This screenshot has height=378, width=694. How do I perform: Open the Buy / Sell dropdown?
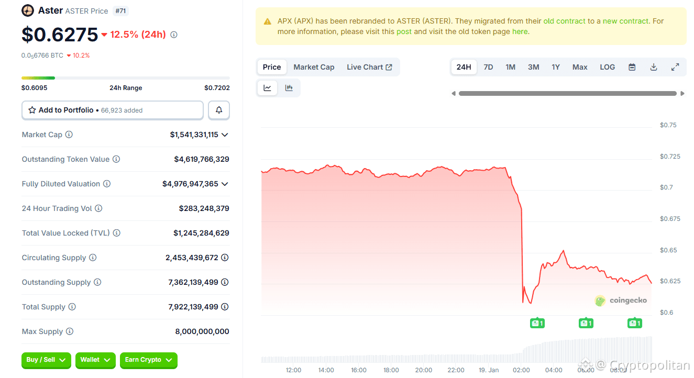(46, 361)
